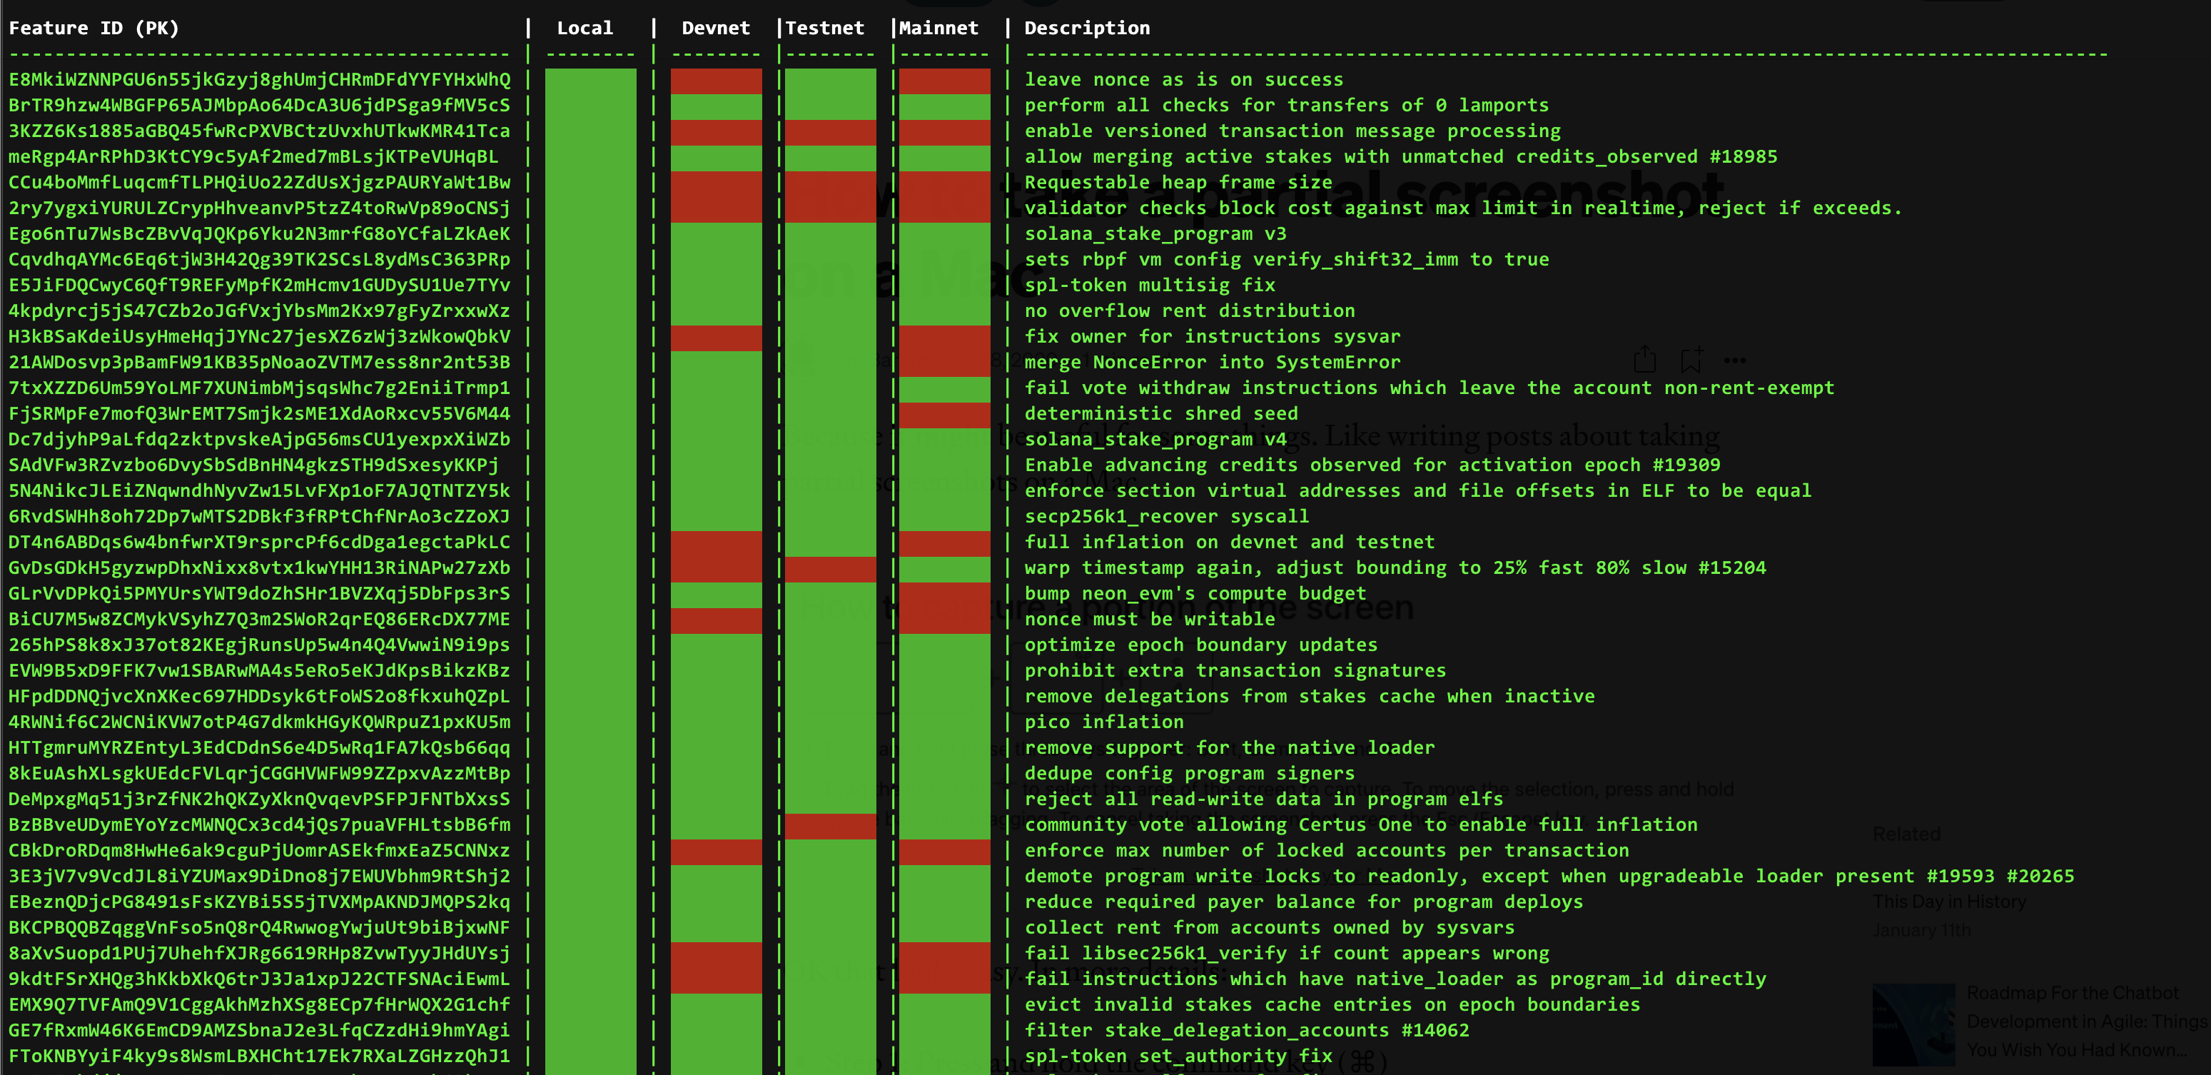Select feature ID E8MkiWZNNPGU6n55jkGzyj8ghUmjCHRmDFdYYFYHxWhQ
The width and height of the screenshot is (2211, 1075).
click(259, 80)
